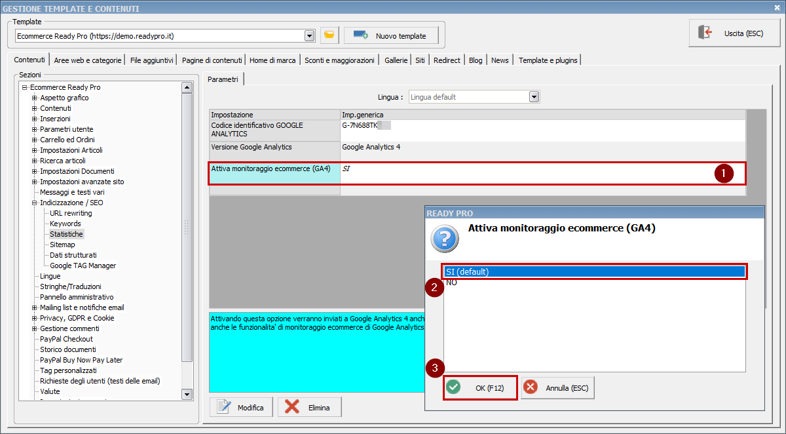Select Stringhe/Traduzioni tree item
This screenshot has height=434, width=786.
[x=71, y=286]
